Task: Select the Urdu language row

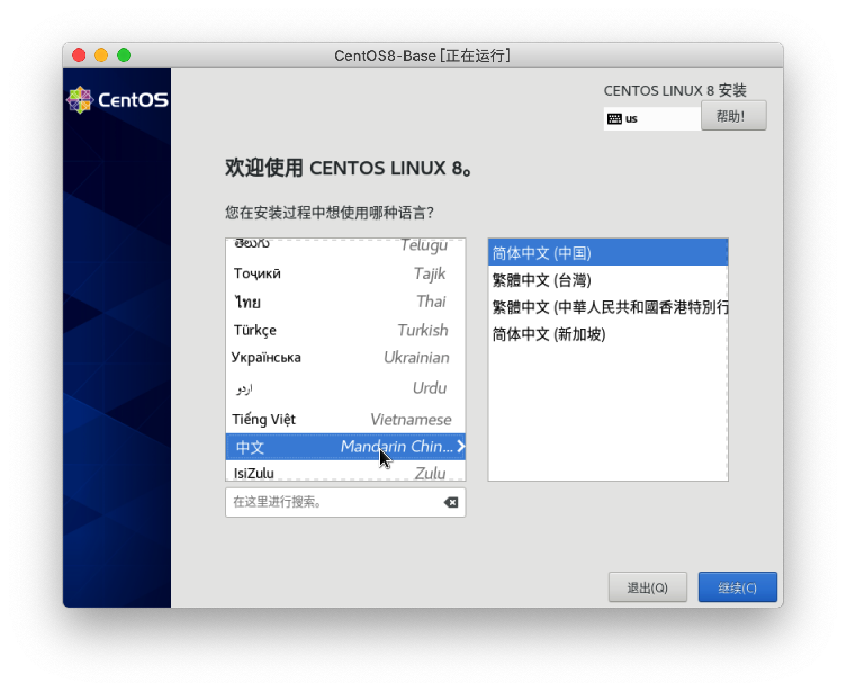Action: pos(345,388)
